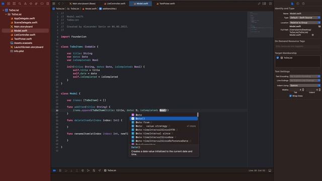The image size is (322, 181).
Task: Click addItem(title:) in the jump bar
Action: pos(108,9)
